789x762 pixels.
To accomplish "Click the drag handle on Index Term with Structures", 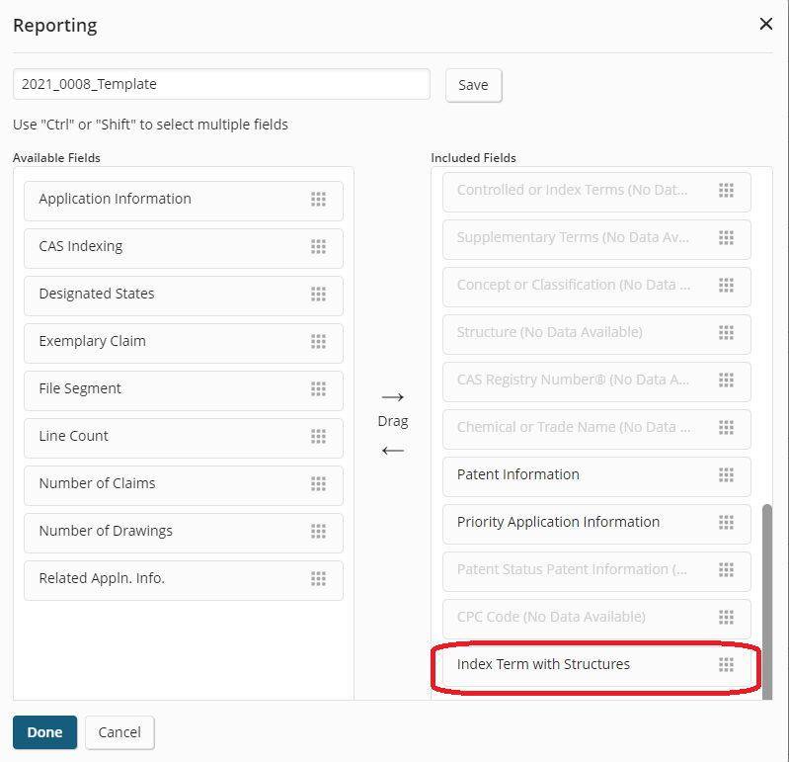I will pos(726,665).
